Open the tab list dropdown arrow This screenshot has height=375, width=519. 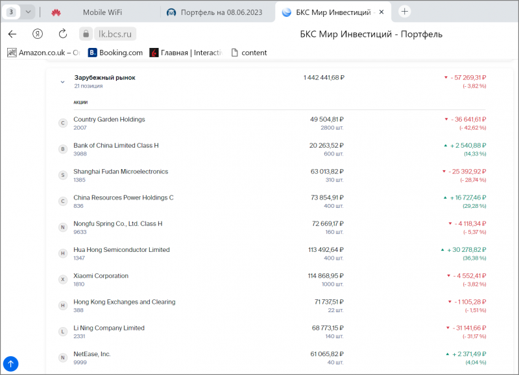pyautogui.click(x=28, y=12)
